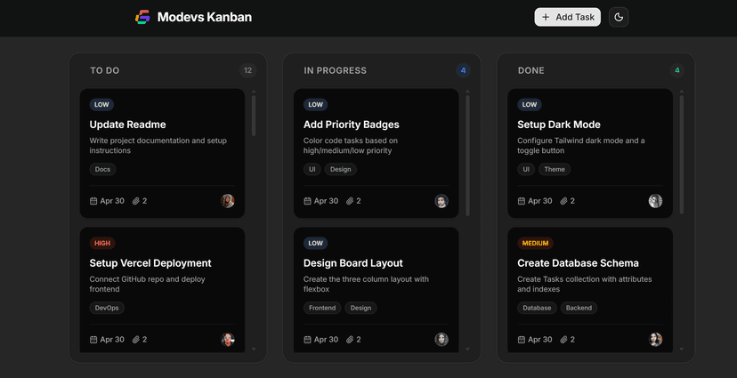Click the LOW badge on Update Readme
Screen dimensions: 737x378
coord(101,105)
